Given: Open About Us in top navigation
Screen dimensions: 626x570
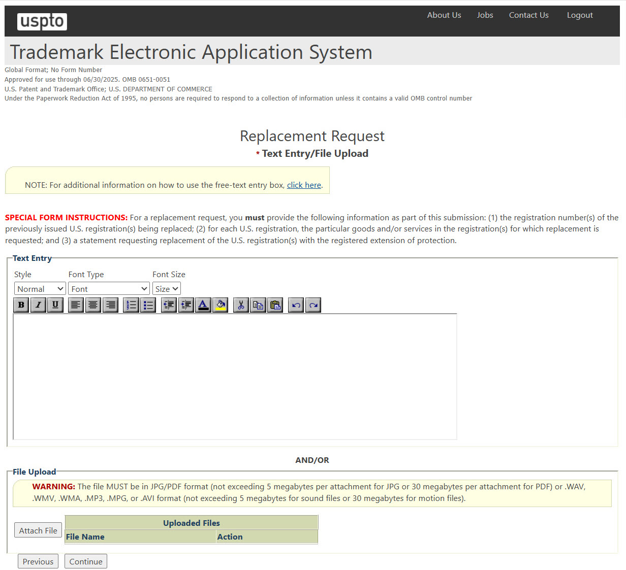Looking at the screenshot, I should pos(444,15).
